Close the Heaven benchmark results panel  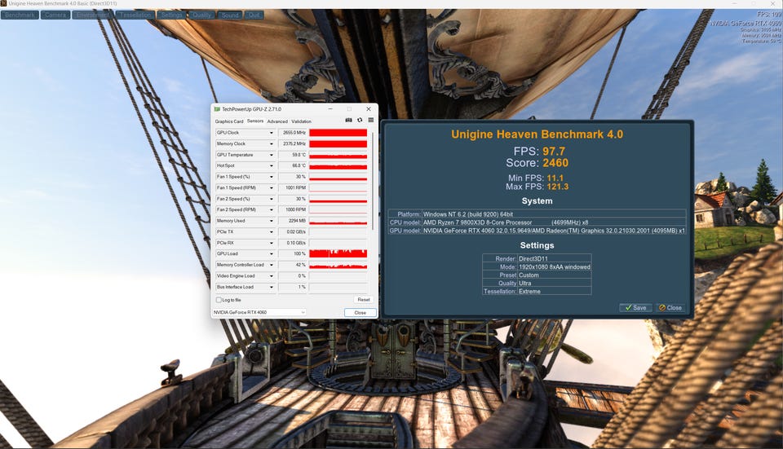point(670,308)
